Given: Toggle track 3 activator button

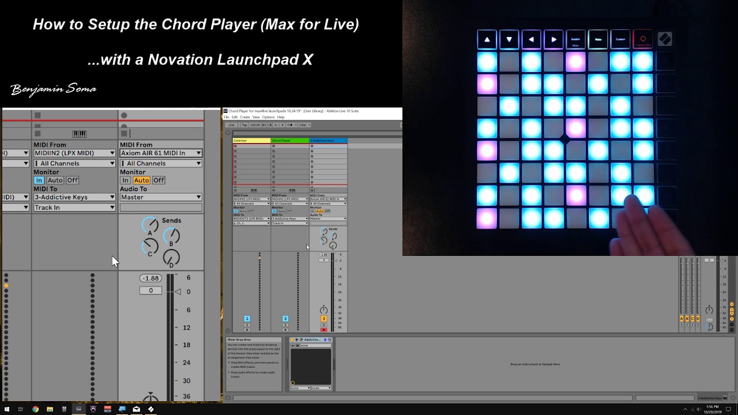Looking at the screenshot, I should pos(323,319).
